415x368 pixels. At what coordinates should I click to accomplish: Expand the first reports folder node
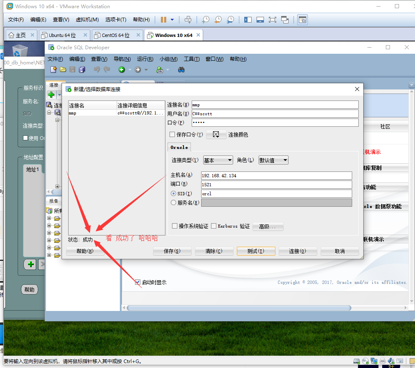[x=49, y=218]
